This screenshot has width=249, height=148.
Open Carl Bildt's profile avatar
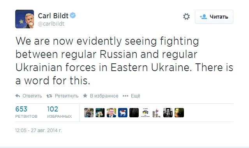[25, 19]
